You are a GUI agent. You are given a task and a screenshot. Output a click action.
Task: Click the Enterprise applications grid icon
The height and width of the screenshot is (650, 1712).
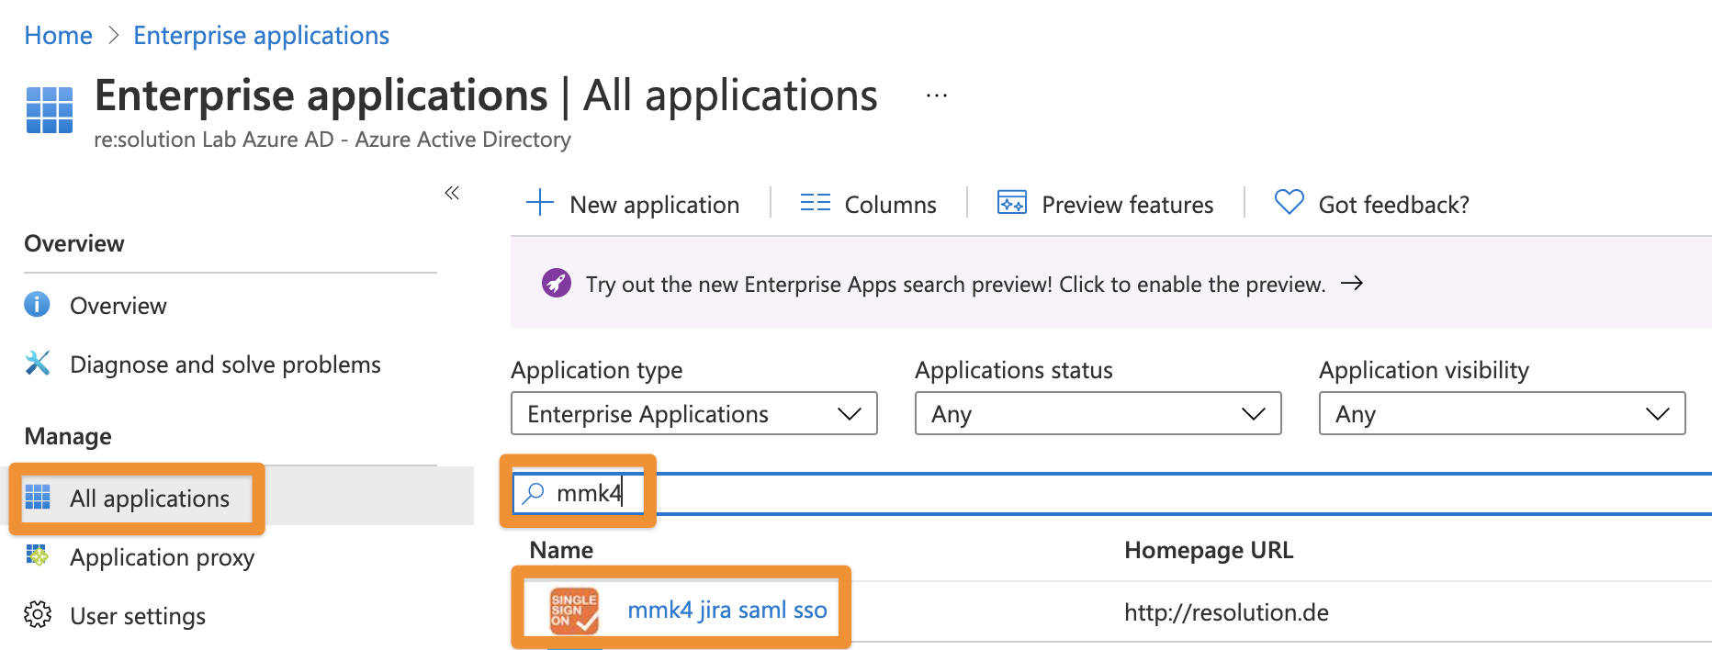(x=50, y=110)
